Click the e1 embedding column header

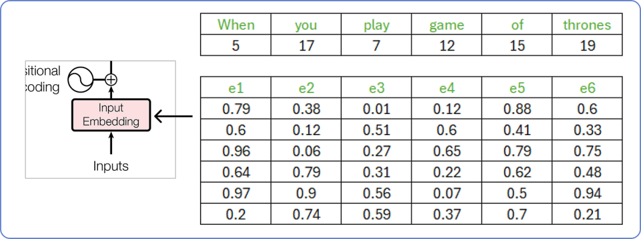(x=236, y=88)
